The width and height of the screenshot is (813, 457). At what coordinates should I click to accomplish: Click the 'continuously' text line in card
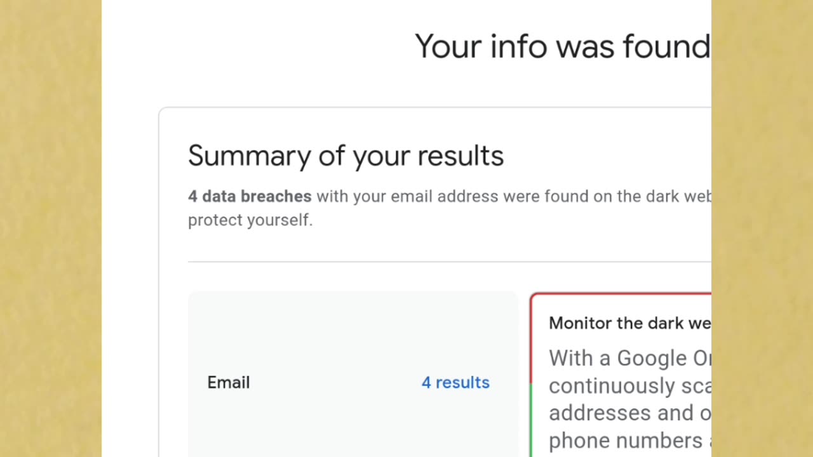click(629, 385)
